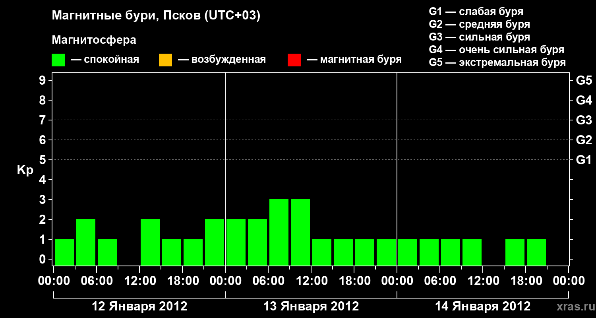Click the 'Kp' axis label
The height and width of the screenshot is (318, 596).
click(25, 171)
